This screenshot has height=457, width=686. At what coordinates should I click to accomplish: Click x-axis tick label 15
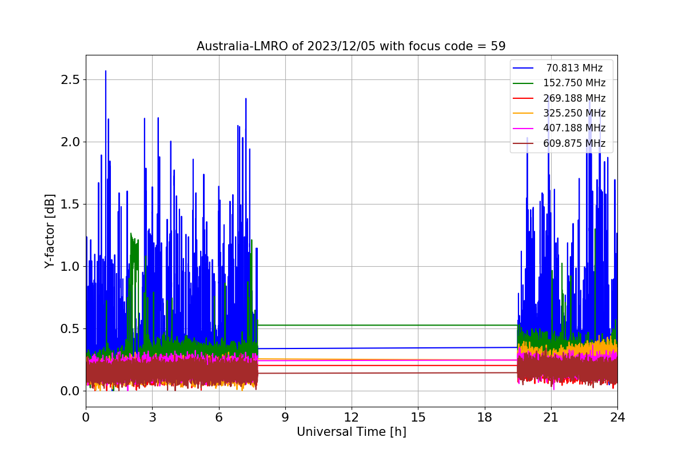(x=418, y=418)
